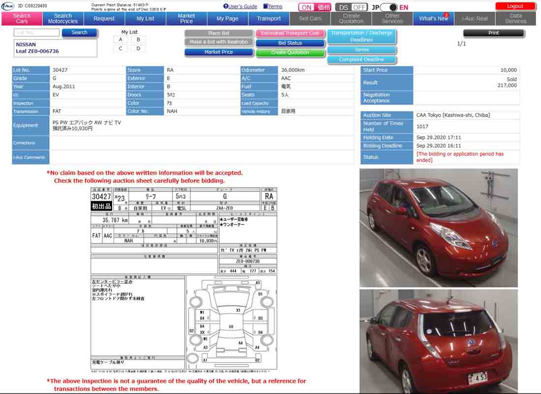Open the Transport tab
This screenshot has height=394, width=541.
click(x=269, y=19)
